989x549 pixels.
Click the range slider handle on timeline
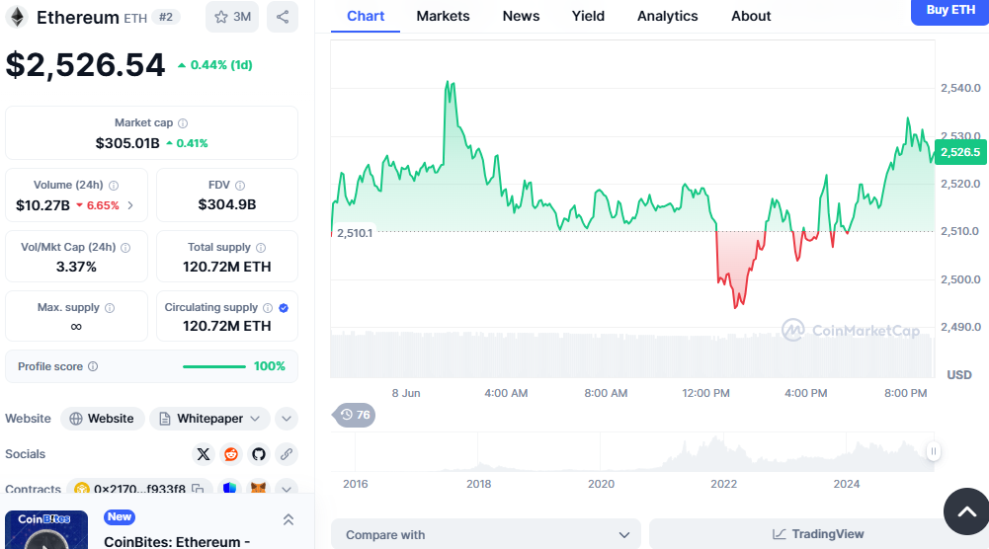point(934,451)
